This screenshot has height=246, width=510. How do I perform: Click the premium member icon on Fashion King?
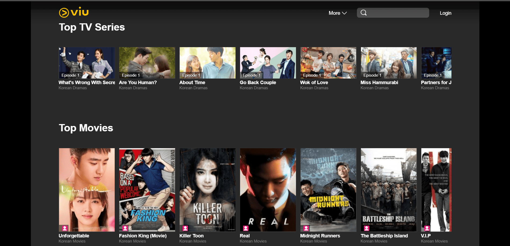point(125,228)
